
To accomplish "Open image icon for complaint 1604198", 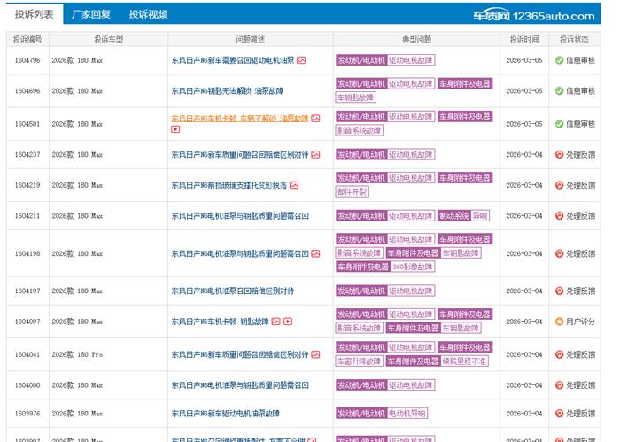I will click(314, 253).
